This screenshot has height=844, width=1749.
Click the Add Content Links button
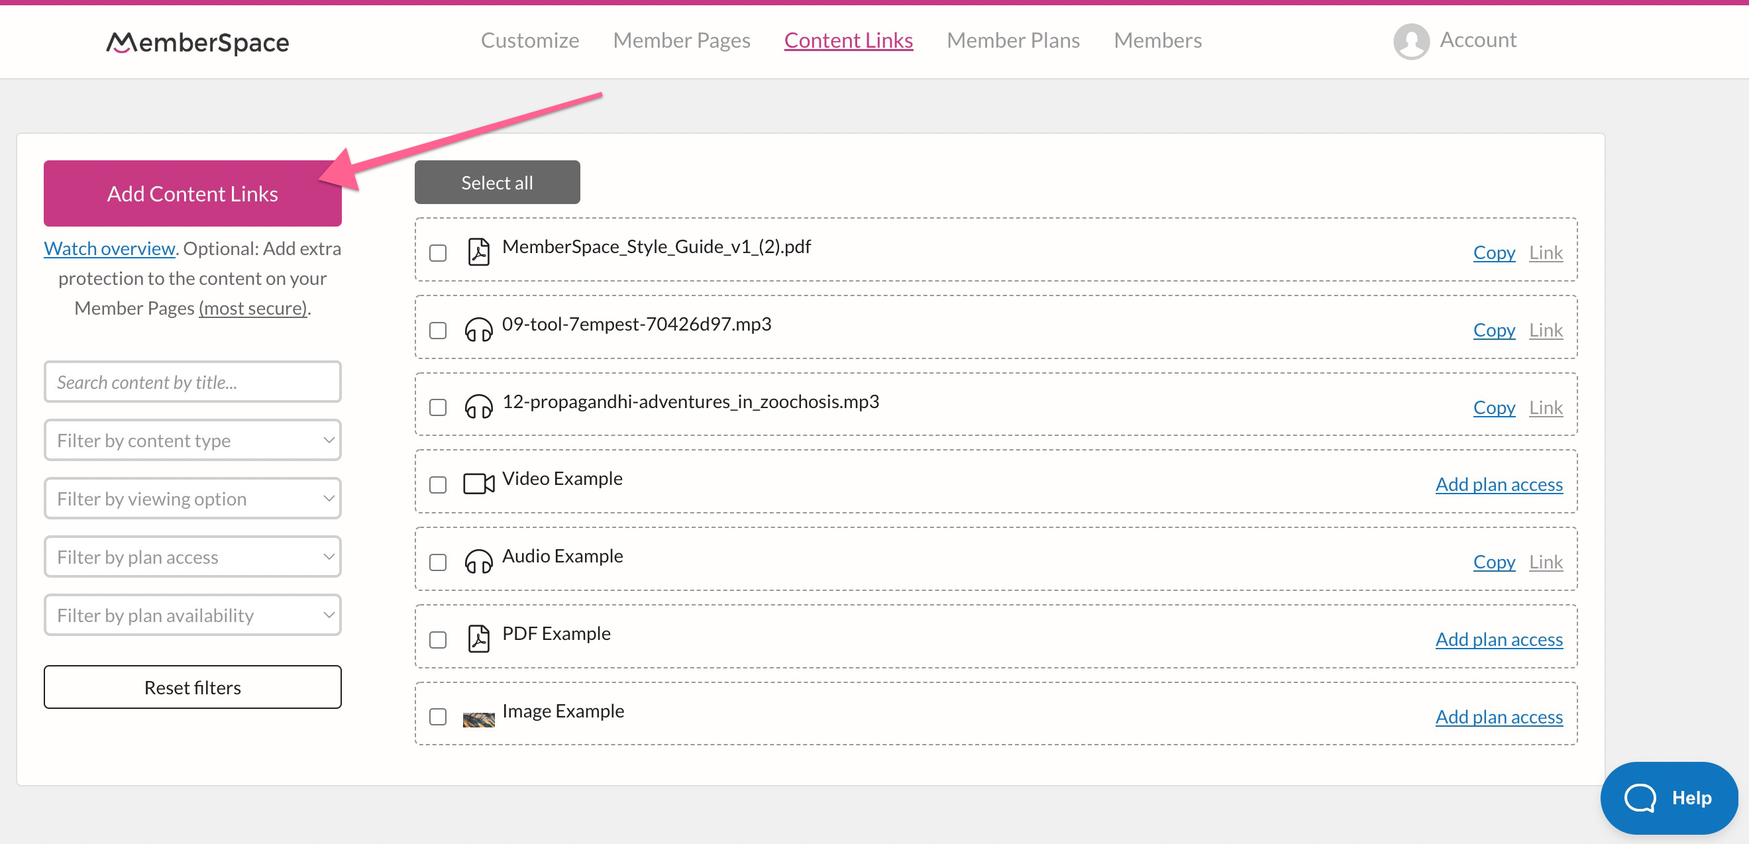pyautogui.click(x=191, y=193)
